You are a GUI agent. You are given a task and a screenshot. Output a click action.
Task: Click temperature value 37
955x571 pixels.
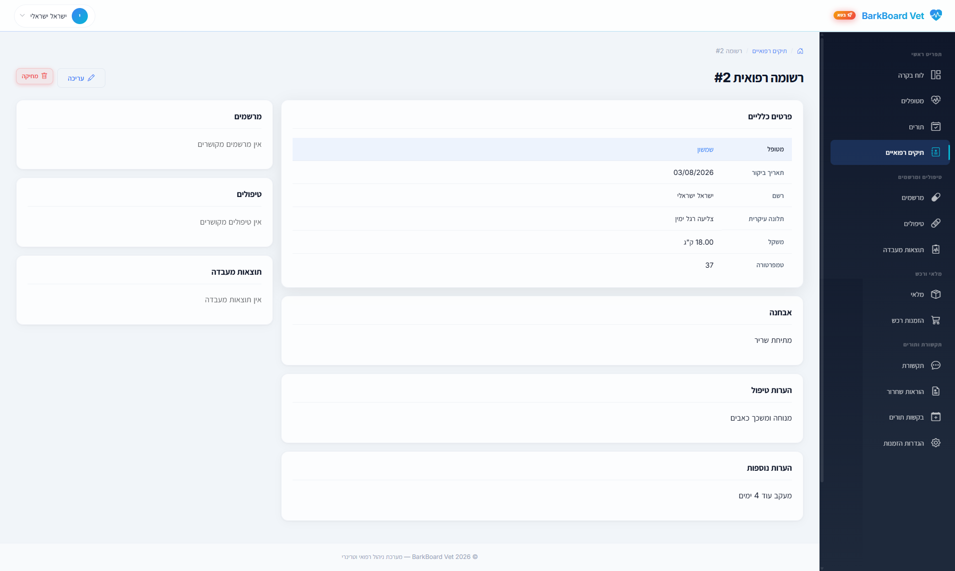pos(709,265)
